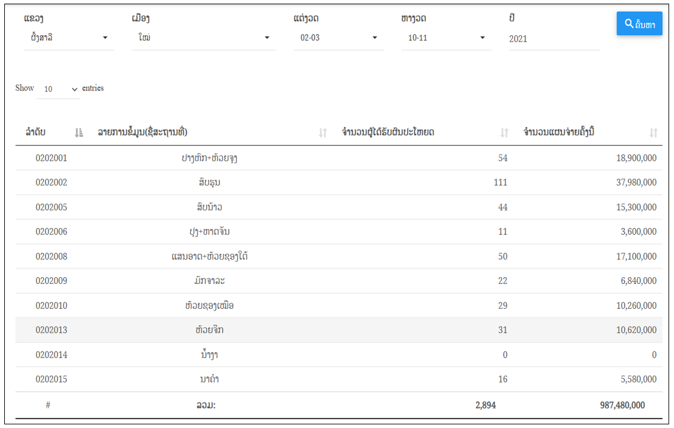Image resolution: width=674 pixels, height=428 pixels.
Task: Click row 0202009 beneficiaries count 22
Action: (503, 281)
